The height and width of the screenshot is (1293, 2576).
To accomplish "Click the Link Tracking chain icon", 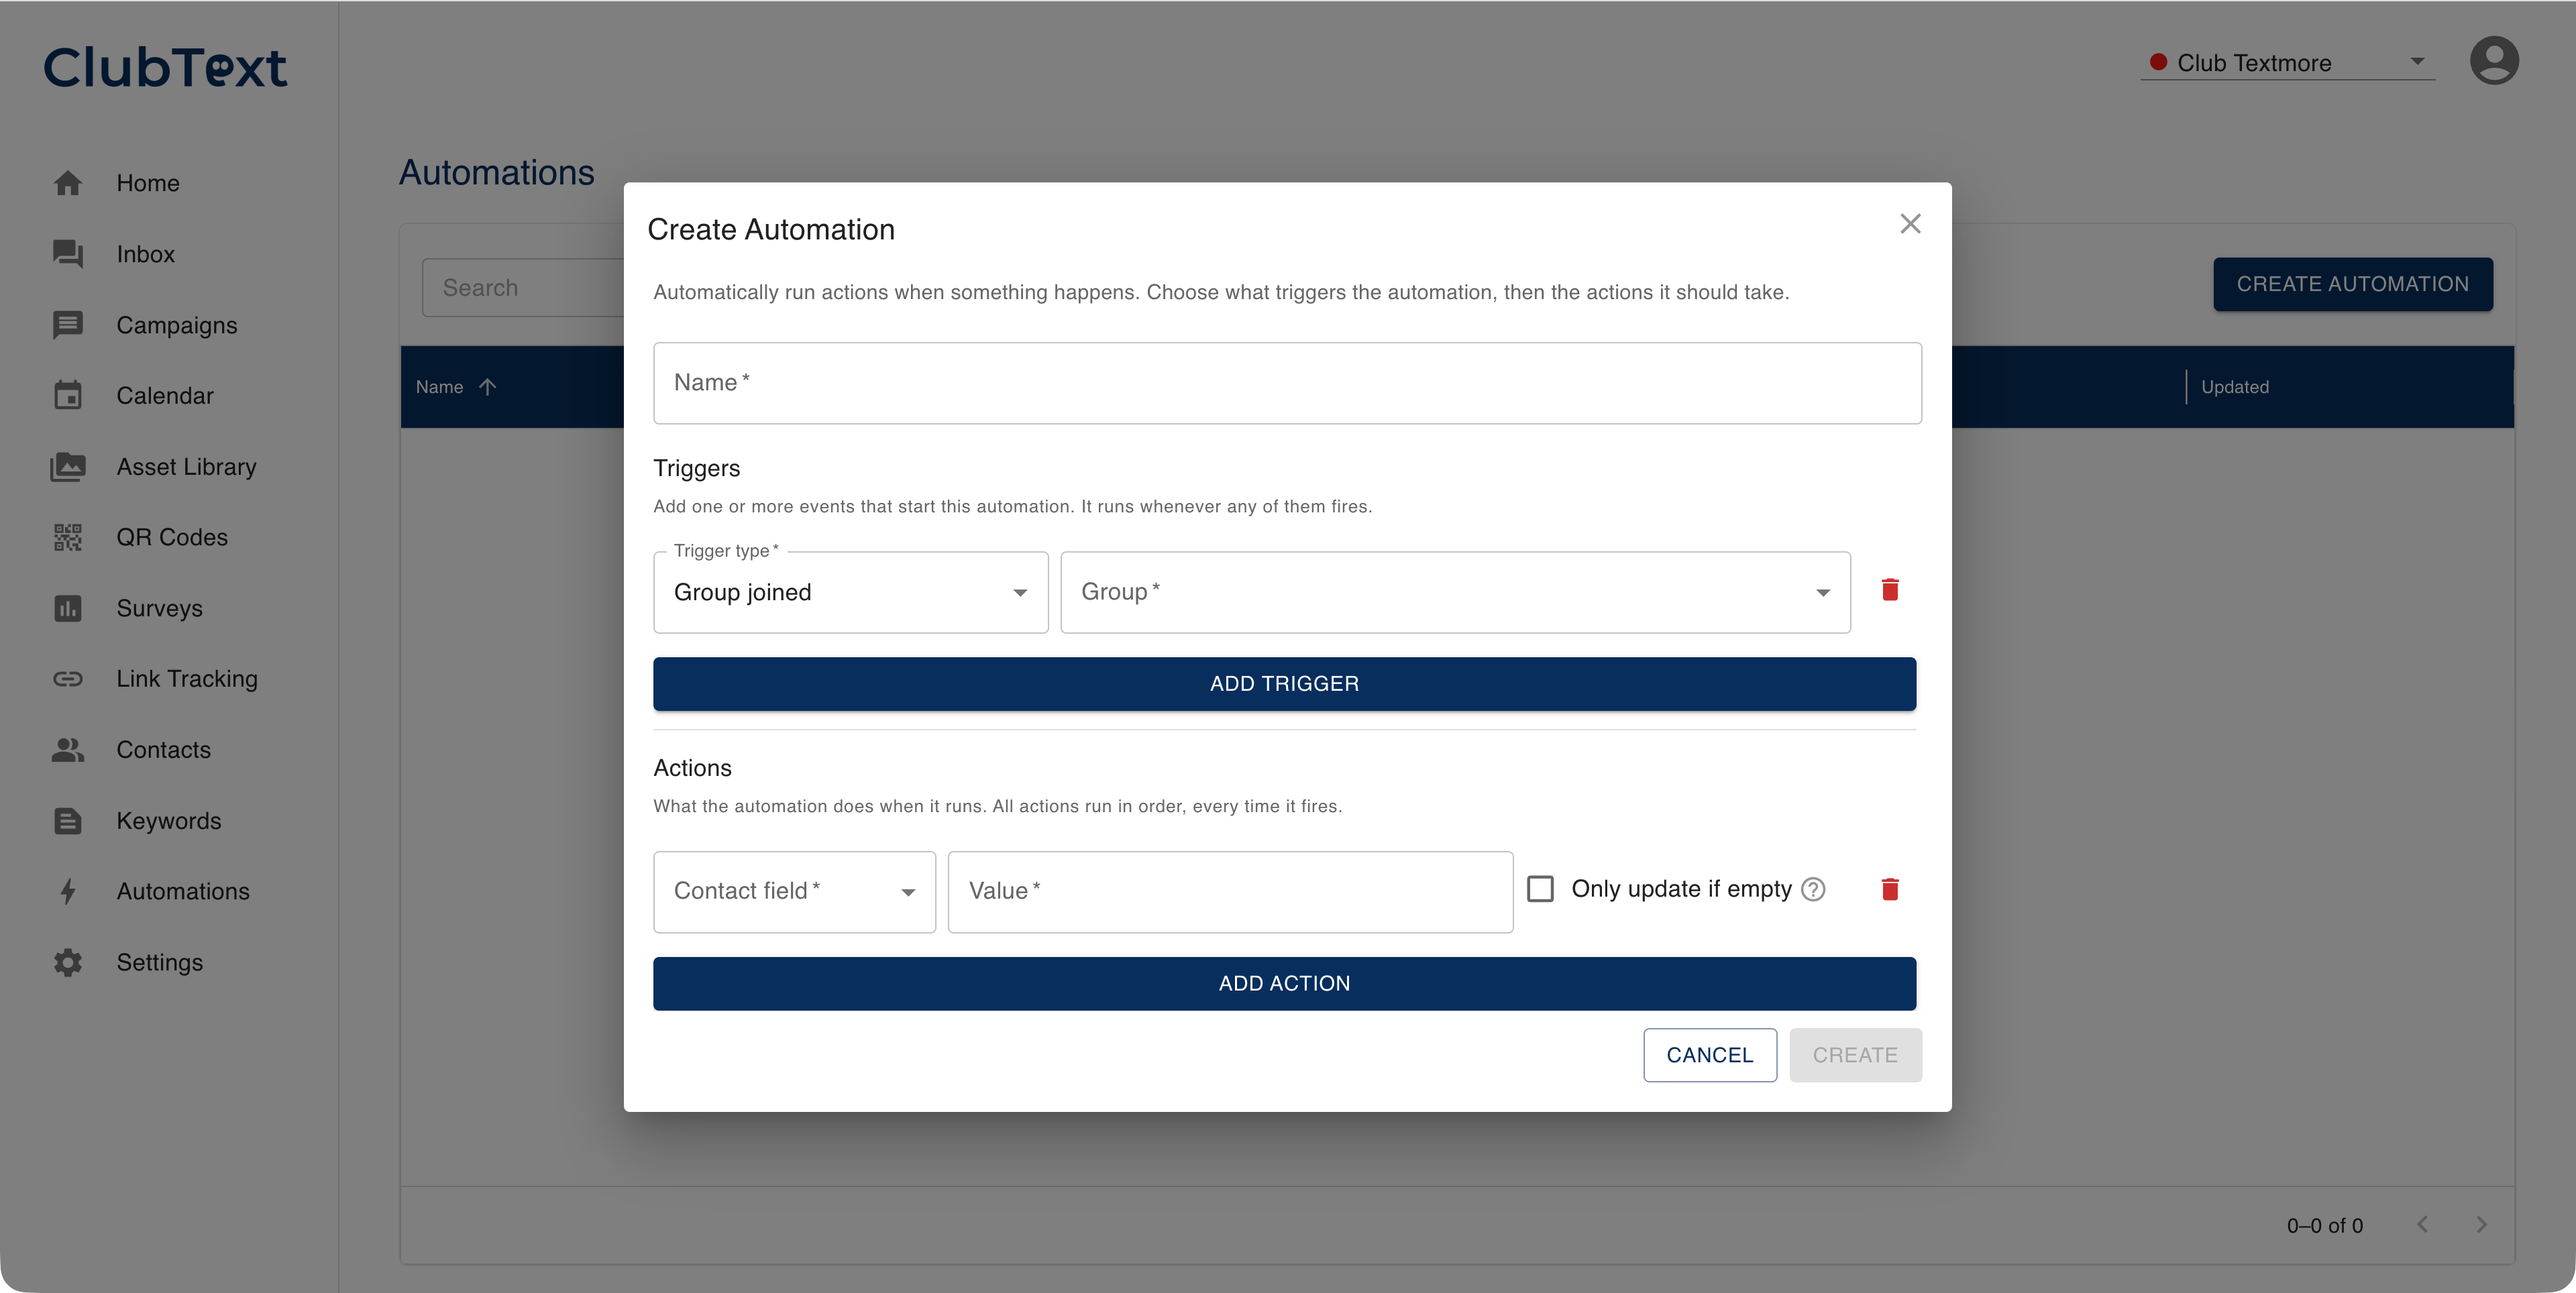I will point(68,679).
